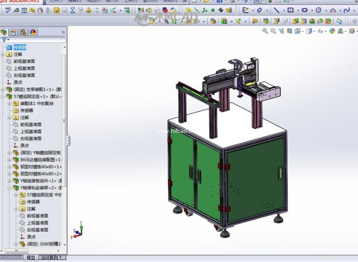Viewport: 358px width, 262px height.
Task: Click the Section View icon
Action: (289, 31)
